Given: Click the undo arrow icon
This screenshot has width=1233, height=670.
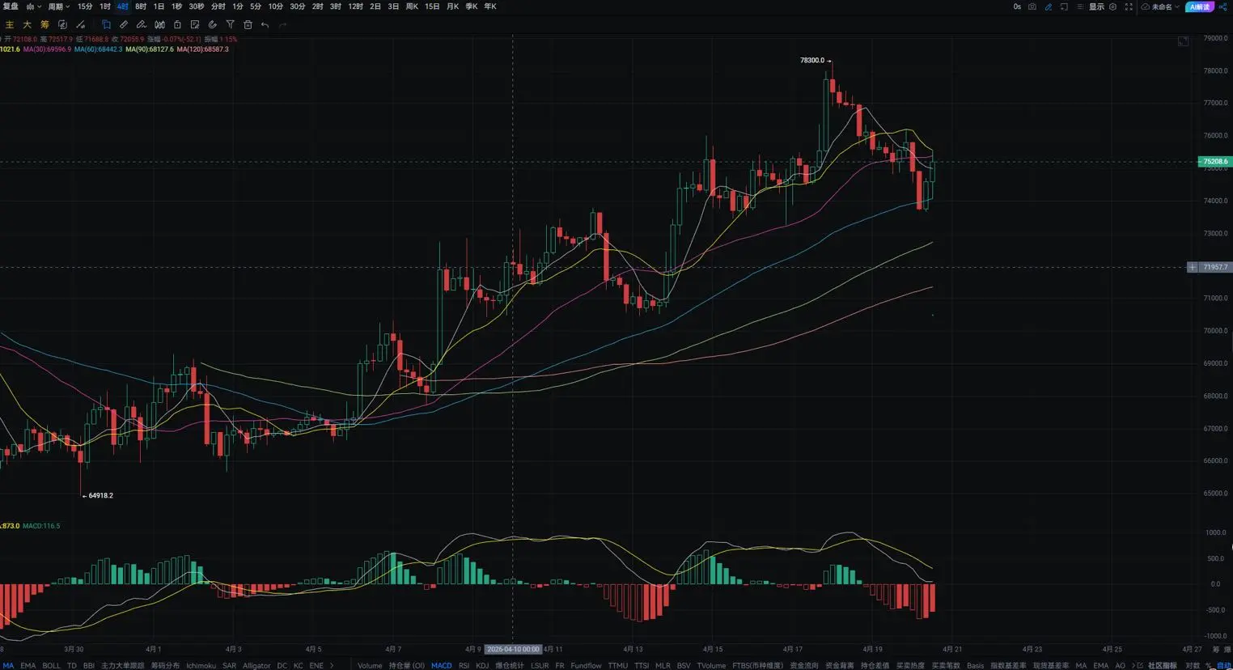Looking at the screenshot, I should [x=265, y=25].
